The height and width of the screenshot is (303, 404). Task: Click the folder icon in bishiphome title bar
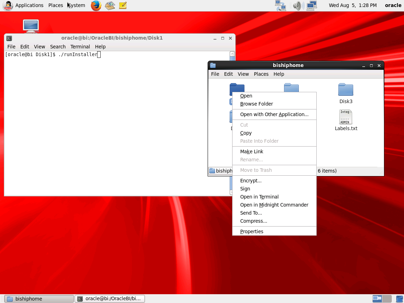point(213,65)
